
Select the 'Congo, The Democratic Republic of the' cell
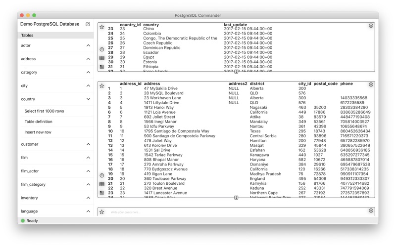point(180,39)
